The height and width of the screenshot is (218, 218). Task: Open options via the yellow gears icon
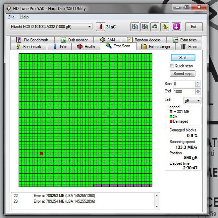tap(165, 26)
